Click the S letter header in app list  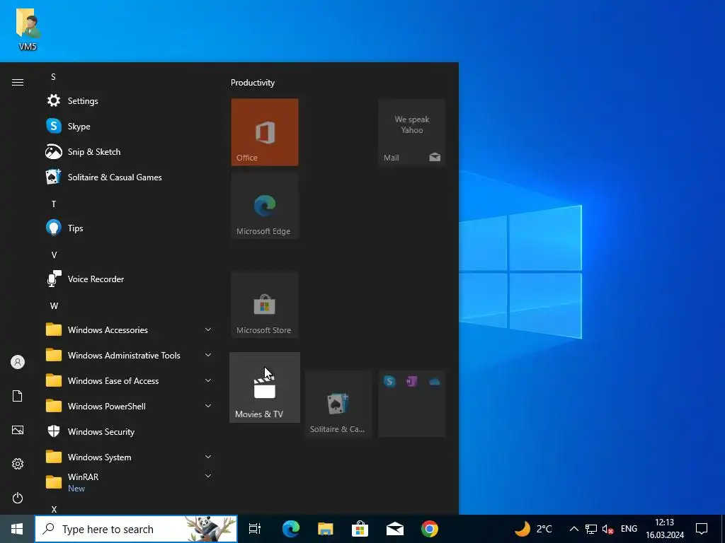pos(54,76)
